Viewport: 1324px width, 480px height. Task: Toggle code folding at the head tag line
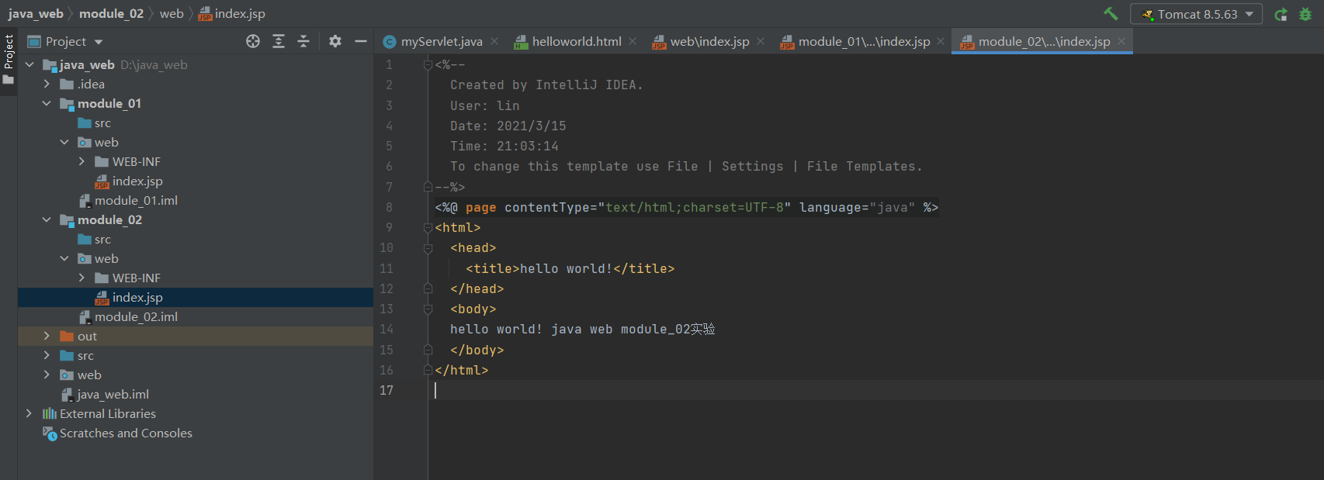pos(428,248)
